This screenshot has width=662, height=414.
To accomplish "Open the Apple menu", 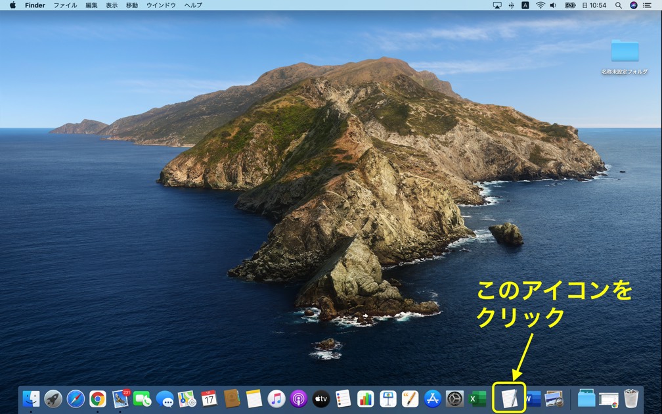I will [x=12, y=5].
